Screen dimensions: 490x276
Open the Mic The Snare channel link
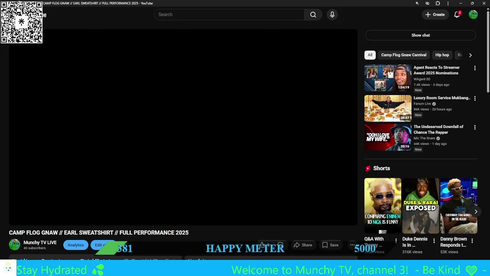point(424,138)
